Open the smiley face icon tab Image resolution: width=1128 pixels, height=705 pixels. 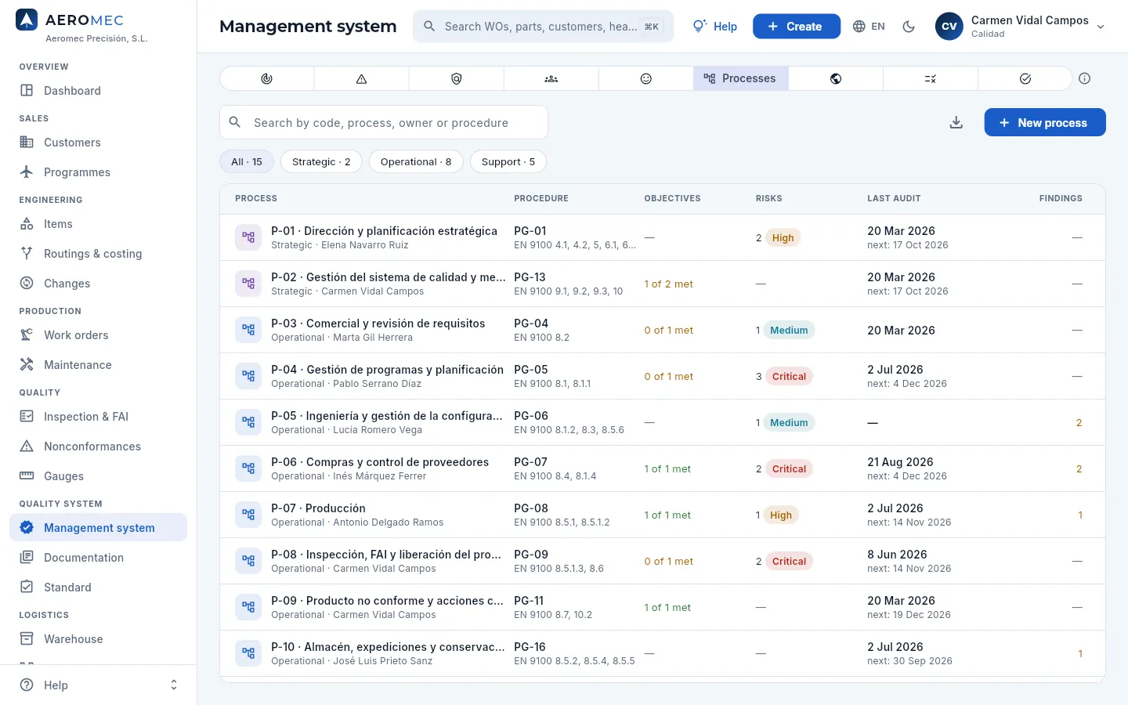tap(646, 78)
